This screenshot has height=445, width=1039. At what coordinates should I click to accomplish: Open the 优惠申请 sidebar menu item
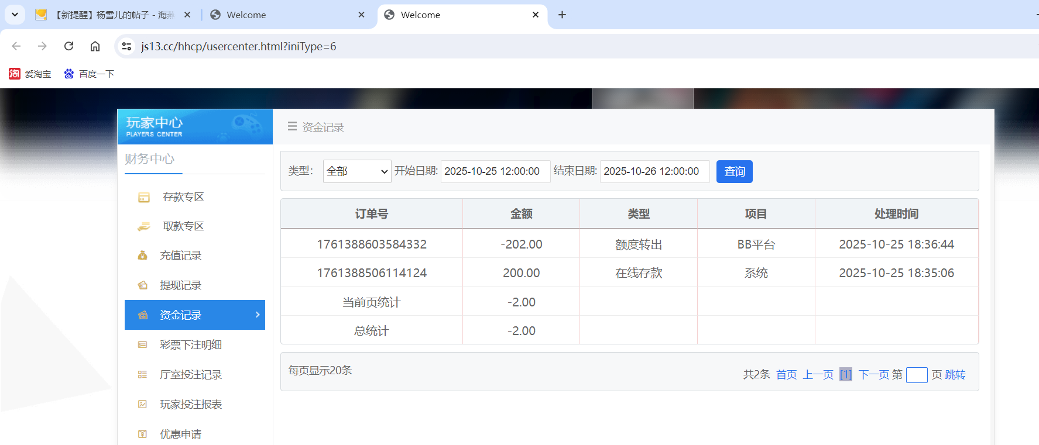180,434
